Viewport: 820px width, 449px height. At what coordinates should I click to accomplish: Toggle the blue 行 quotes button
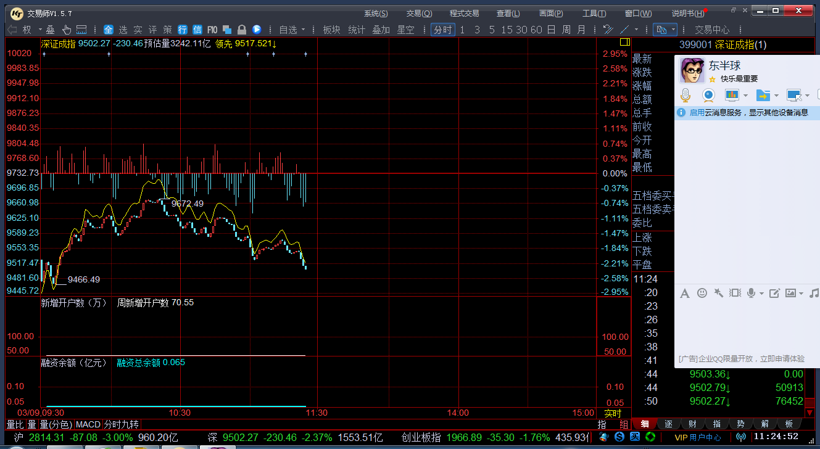click(183, 30)
